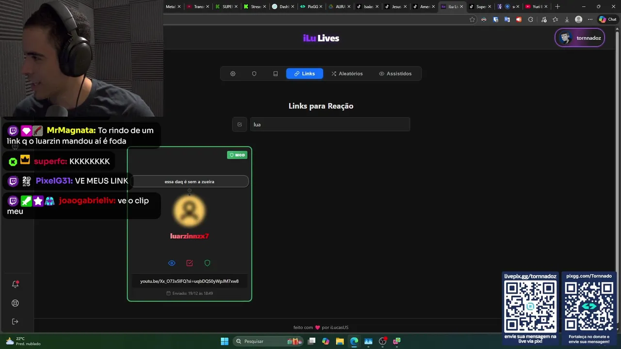Open the shield moderation tab
Image resolution: width=621 pixels, height=349 pixels.
tap(254, 74)
